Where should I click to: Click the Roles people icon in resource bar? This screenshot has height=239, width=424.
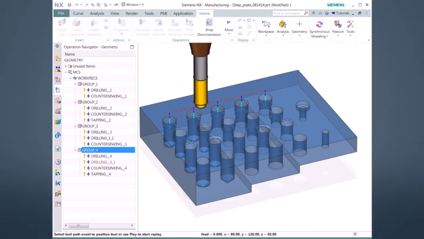point(58,194)
